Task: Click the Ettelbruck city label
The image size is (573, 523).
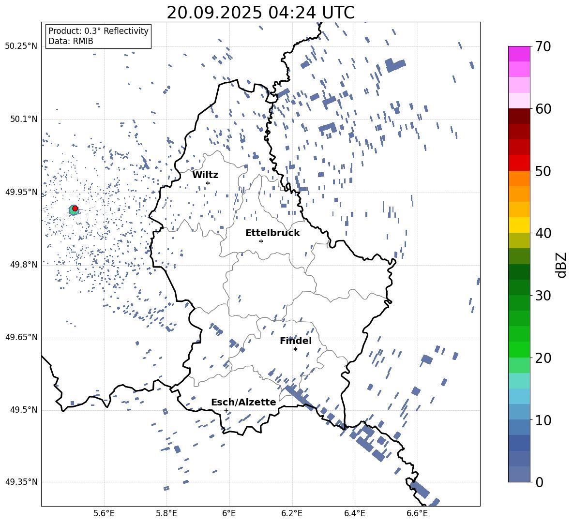Action: coord(272,233)
